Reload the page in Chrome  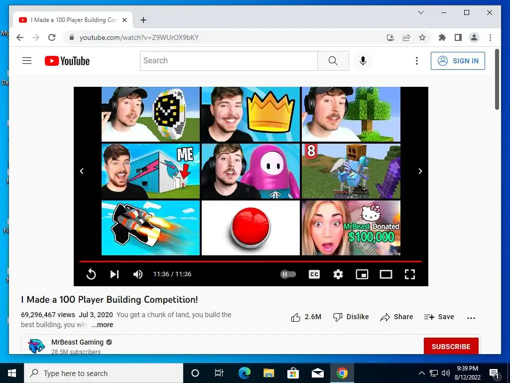point(52,37)
